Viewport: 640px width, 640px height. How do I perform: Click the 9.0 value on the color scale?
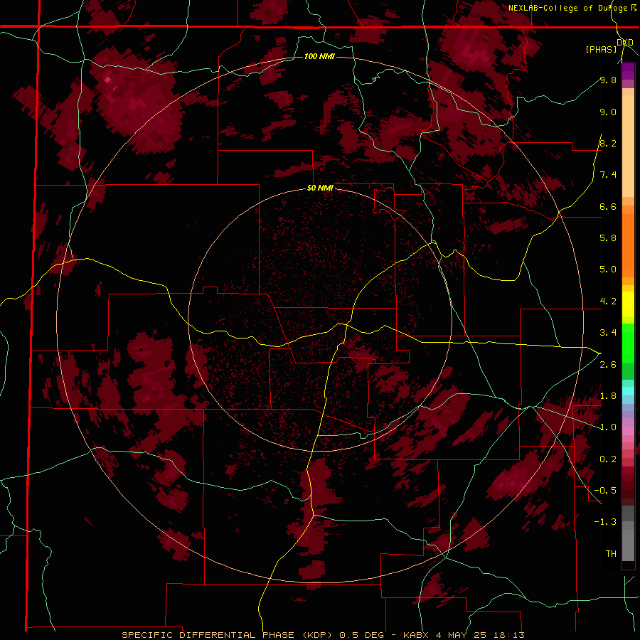[x=608, y=112]
